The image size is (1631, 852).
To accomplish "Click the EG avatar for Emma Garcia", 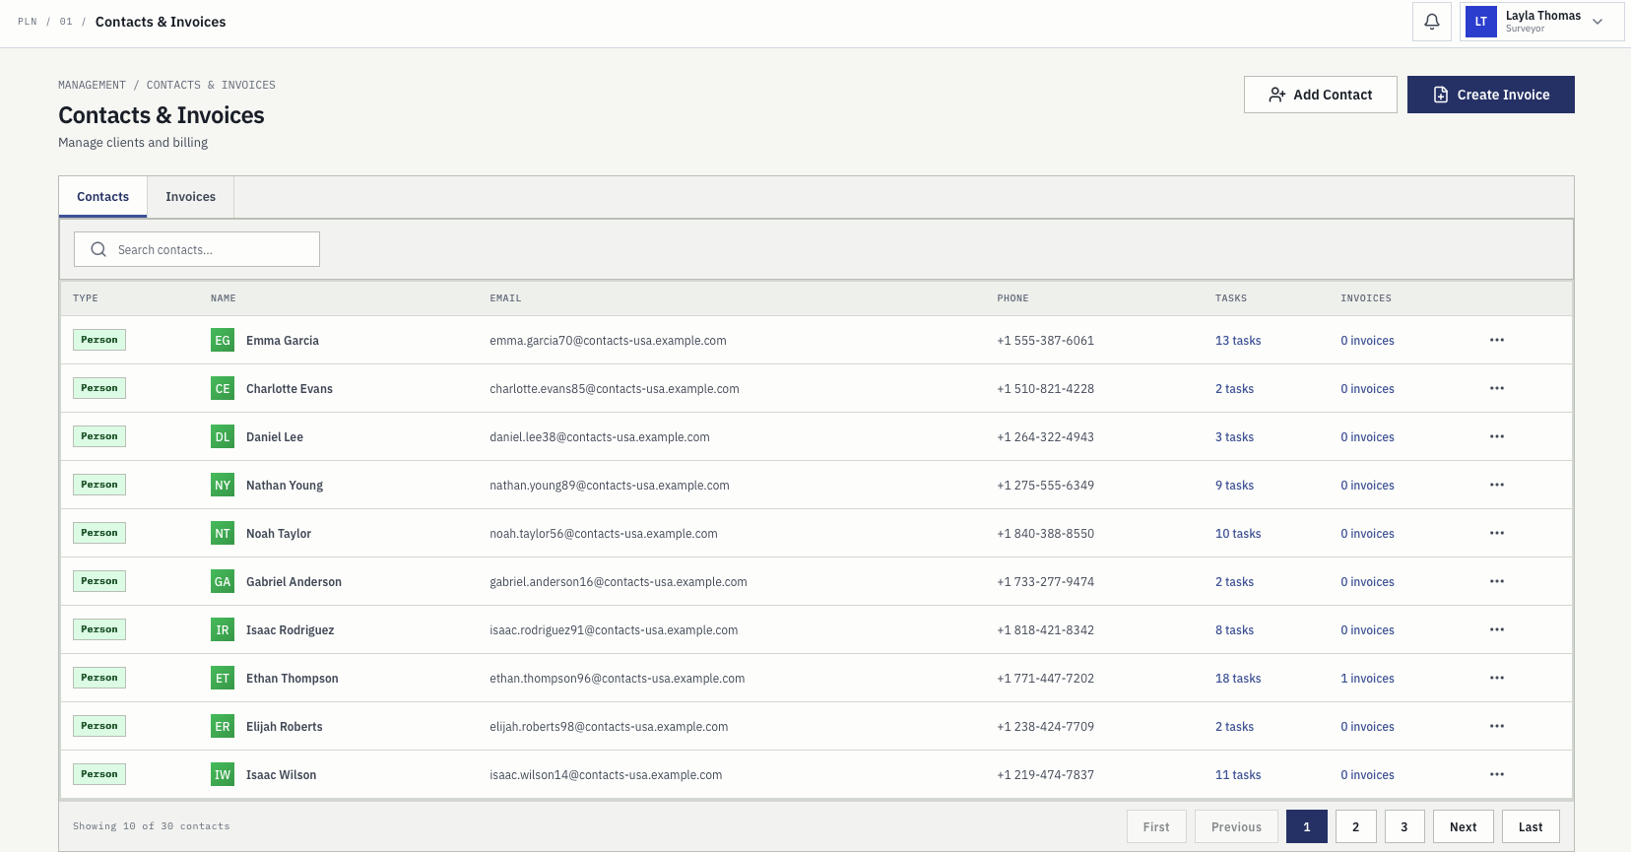I will click(x=223, y=340).
